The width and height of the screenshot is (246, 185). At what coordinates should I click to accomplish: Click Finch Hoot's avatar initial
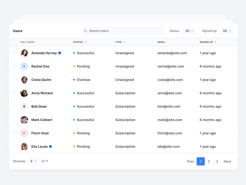[24, 133]
